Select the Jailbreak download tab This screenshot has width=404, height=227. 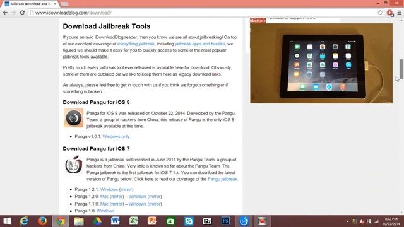click(30, 4)
